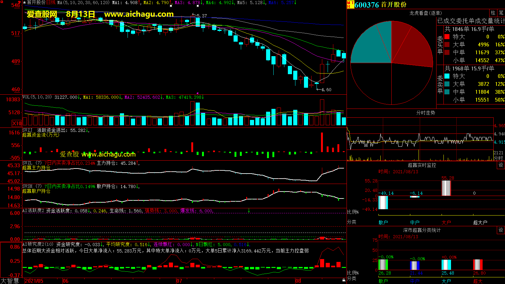Click the MTR badge beside stock code 600376

[x=350, y=4]
